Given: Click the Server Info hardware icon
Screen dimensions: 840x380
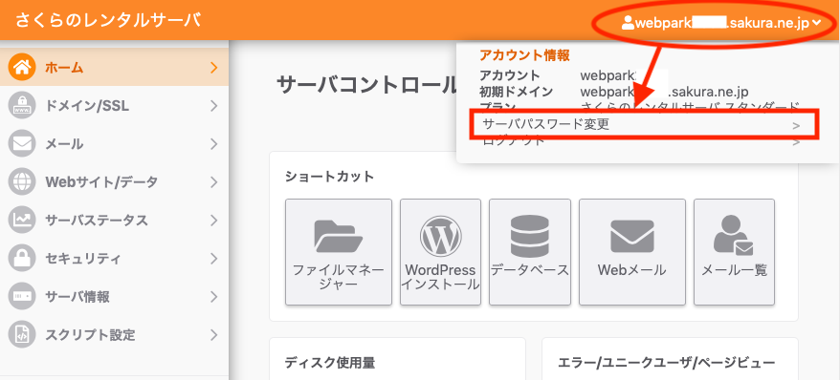Looking at the screenshot, I should [x=22, y=297].
